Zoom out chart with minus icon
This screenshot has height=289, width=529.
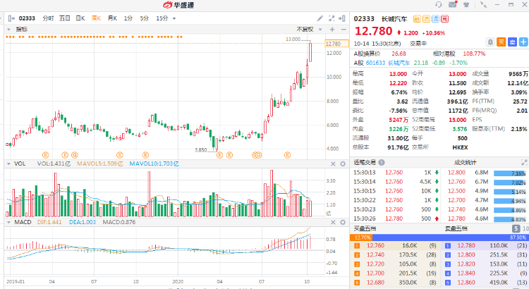pos(343,30)
